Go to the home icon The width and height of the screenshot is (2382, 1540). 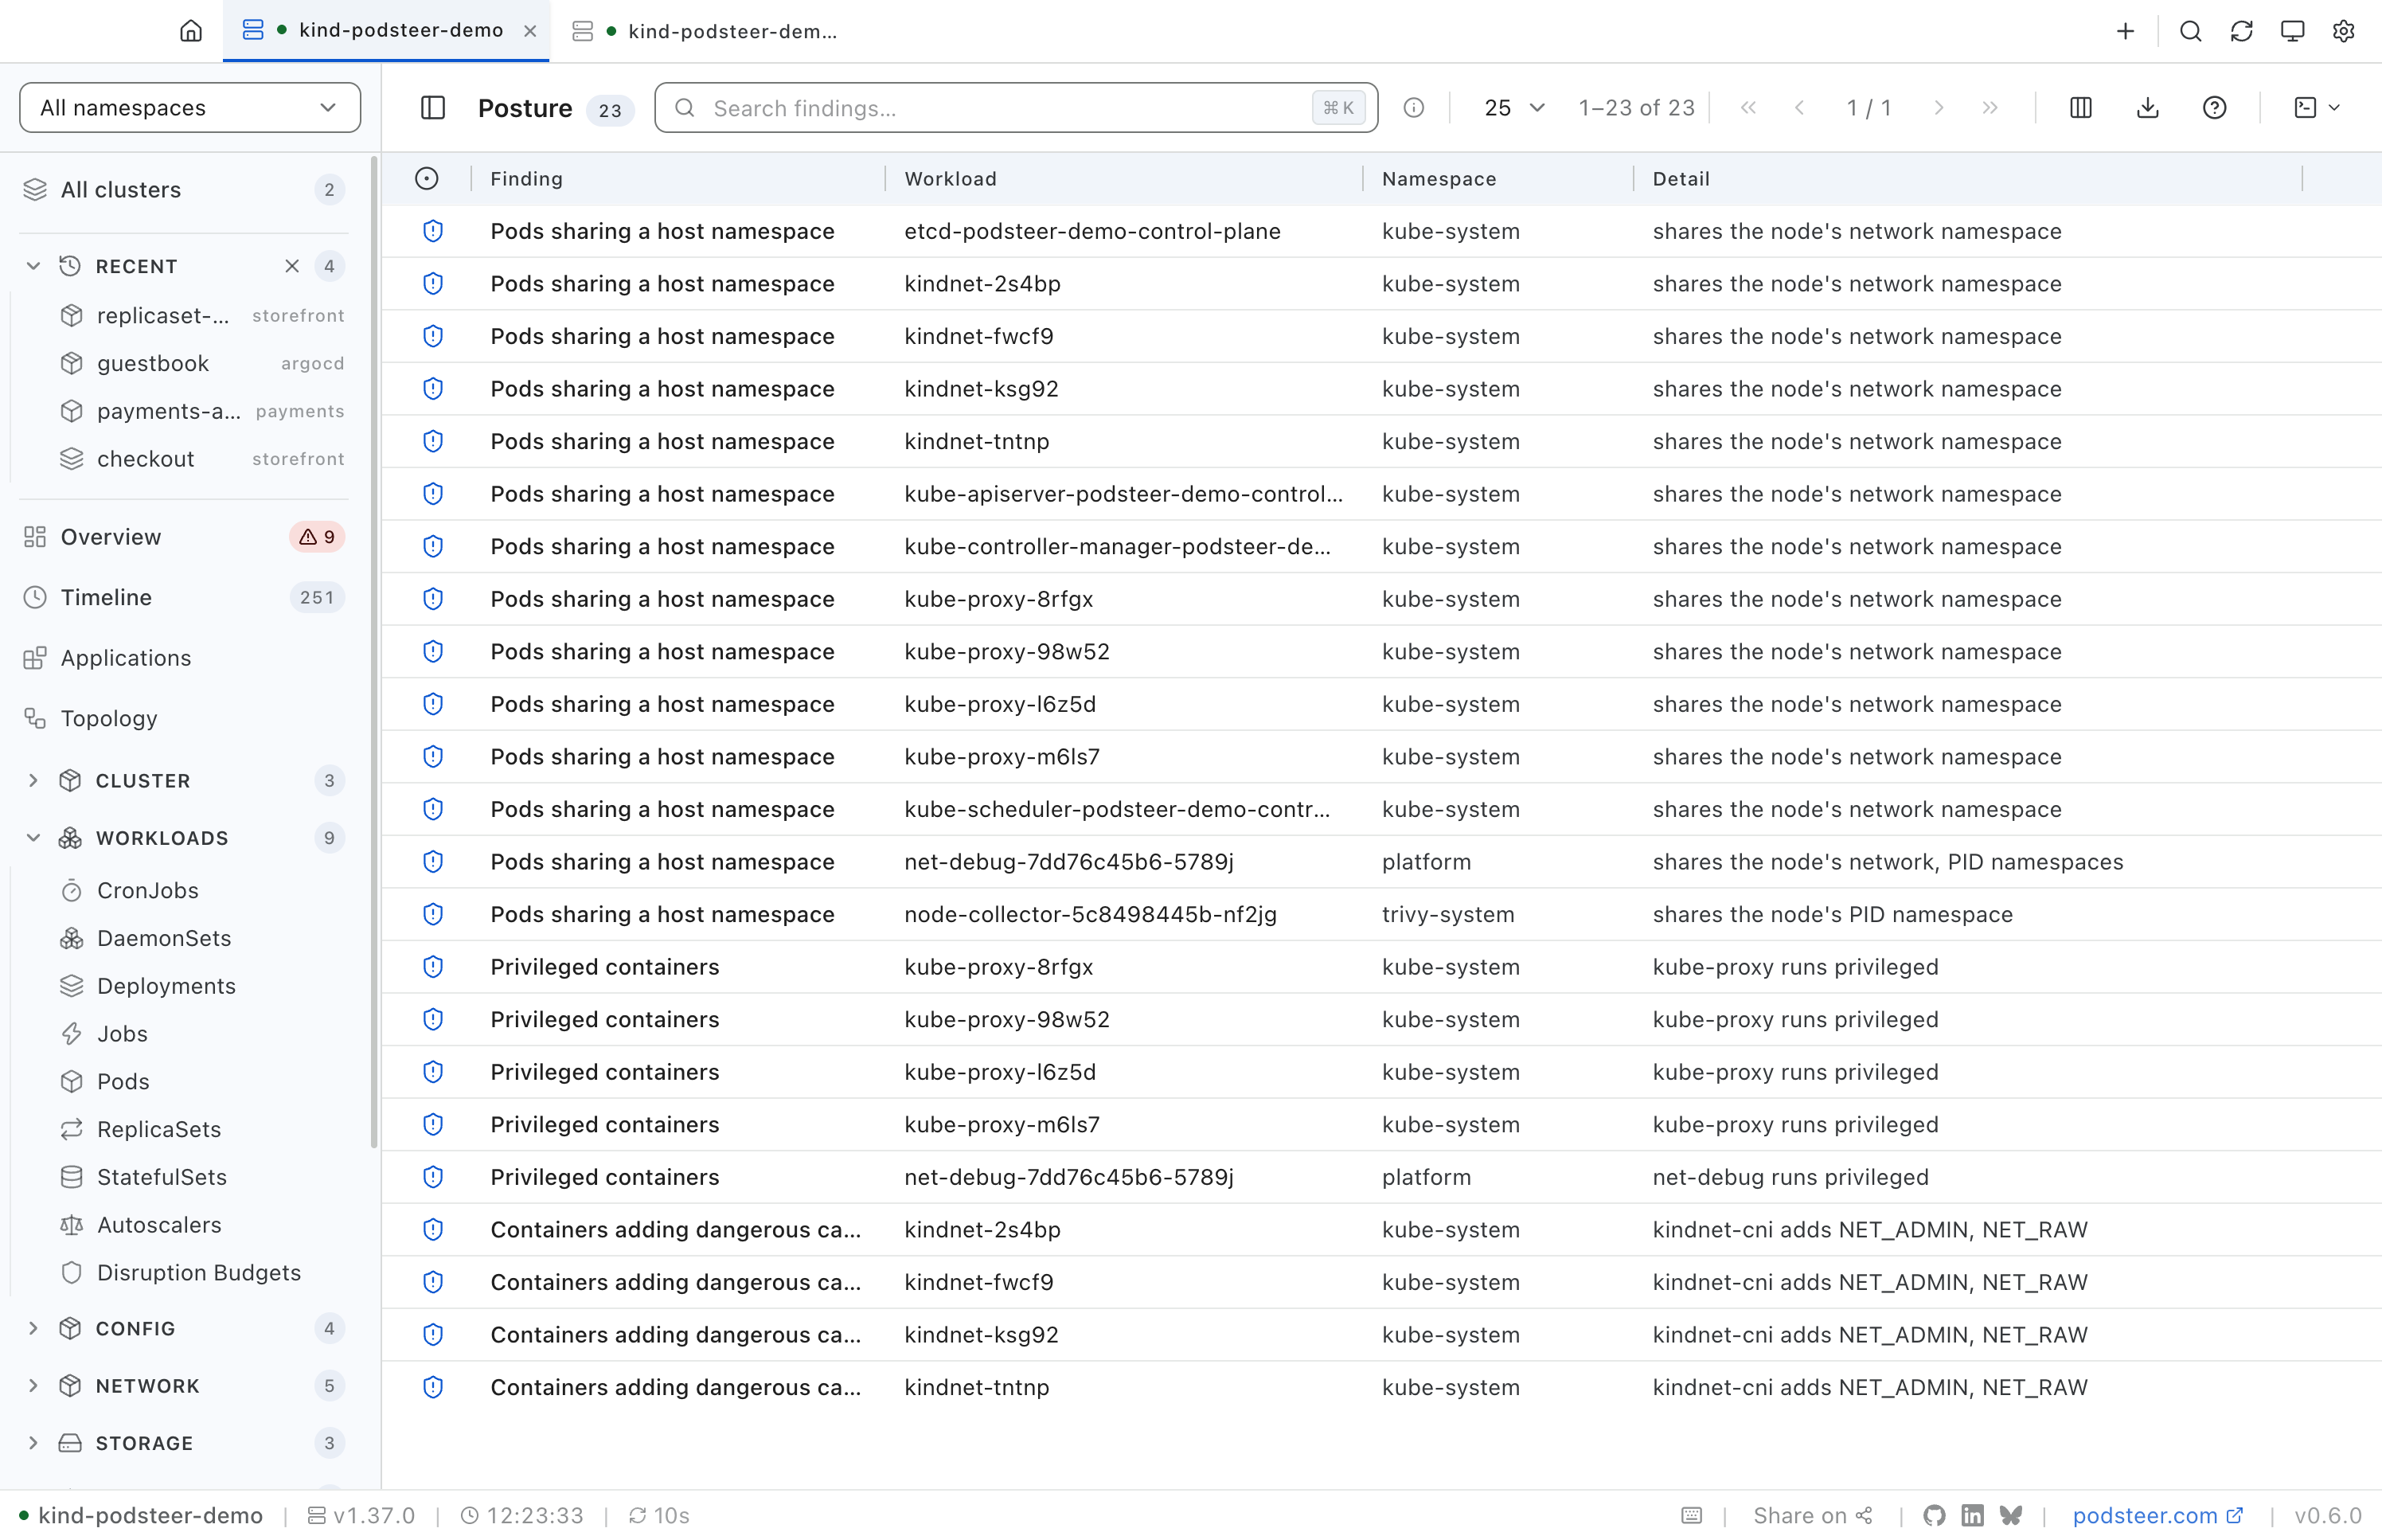(191, 31)
